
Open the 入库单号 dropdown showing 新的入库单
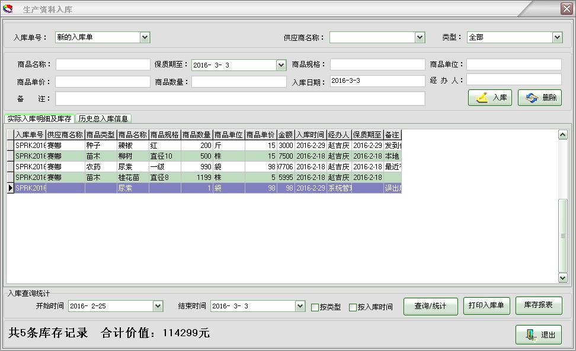[x=144, y=37]
